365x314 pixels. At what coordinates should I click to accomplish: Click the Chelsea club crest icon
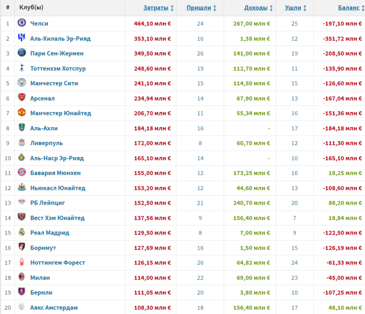(21, 24)
